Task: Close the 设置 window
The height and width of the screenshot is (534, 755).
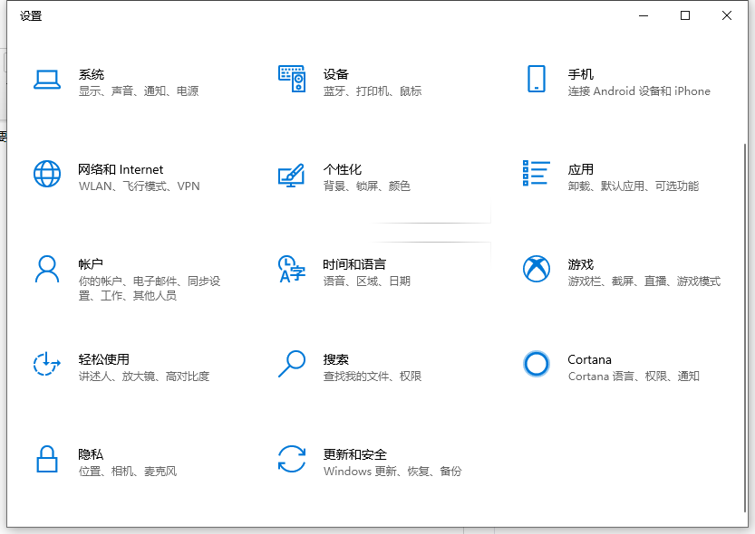Action: (727, 15)
